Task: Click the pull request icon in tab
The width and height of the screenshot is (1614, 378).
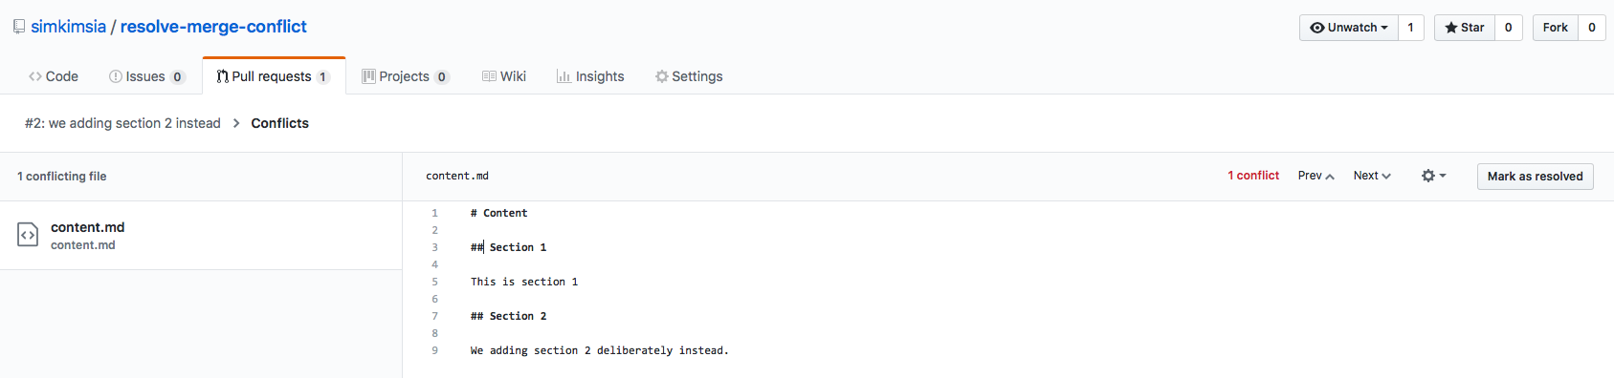Action: point(222,76)
